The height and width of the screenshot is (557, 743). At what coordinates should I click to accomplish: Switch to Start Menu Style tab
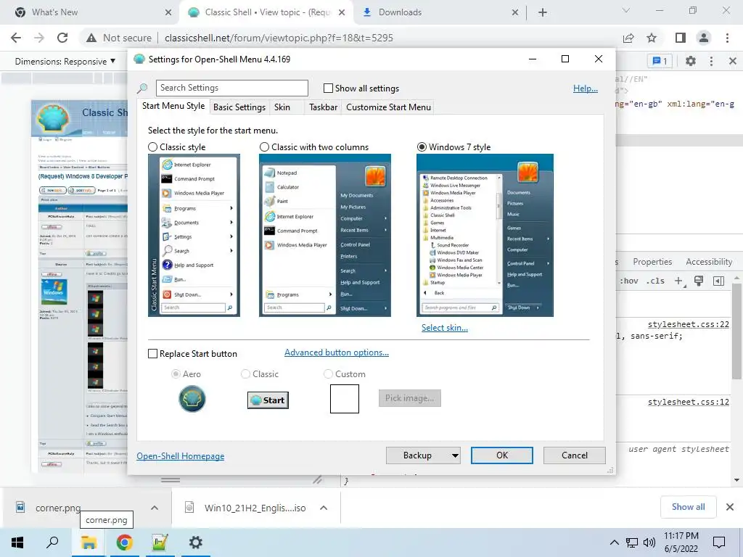tap(173, 106)
